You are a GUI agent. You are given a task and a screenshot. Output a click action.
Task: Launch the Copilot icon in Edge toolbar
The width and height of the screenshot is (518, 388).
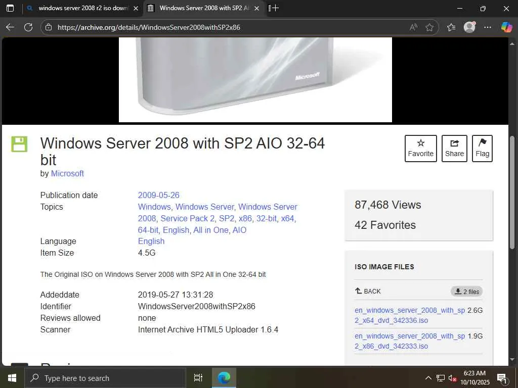click(506, 27)
